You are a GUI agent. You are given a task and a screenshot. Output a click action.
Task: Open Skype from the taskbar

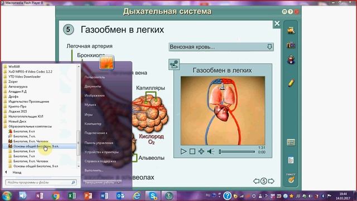[x=153, y=196]
